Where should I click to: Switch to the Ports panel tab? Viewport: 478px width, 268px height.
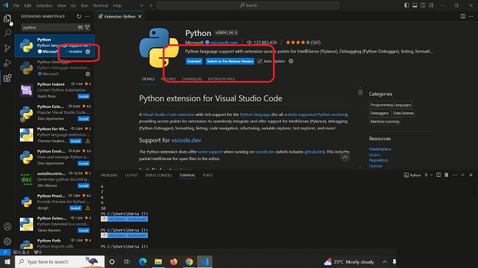click(x=207, y=175)
